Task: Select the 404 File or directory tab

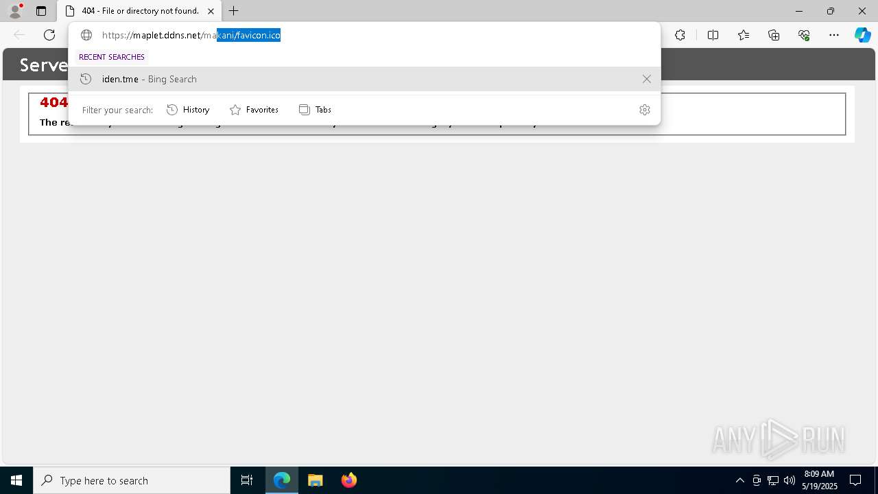Action: click(139, 11)
